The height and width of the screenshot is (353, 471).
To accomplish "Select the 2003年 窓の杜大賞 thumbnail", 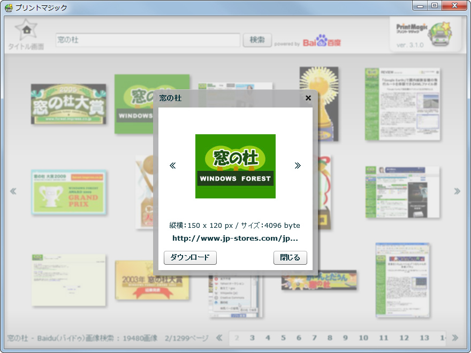I will 152,280.
